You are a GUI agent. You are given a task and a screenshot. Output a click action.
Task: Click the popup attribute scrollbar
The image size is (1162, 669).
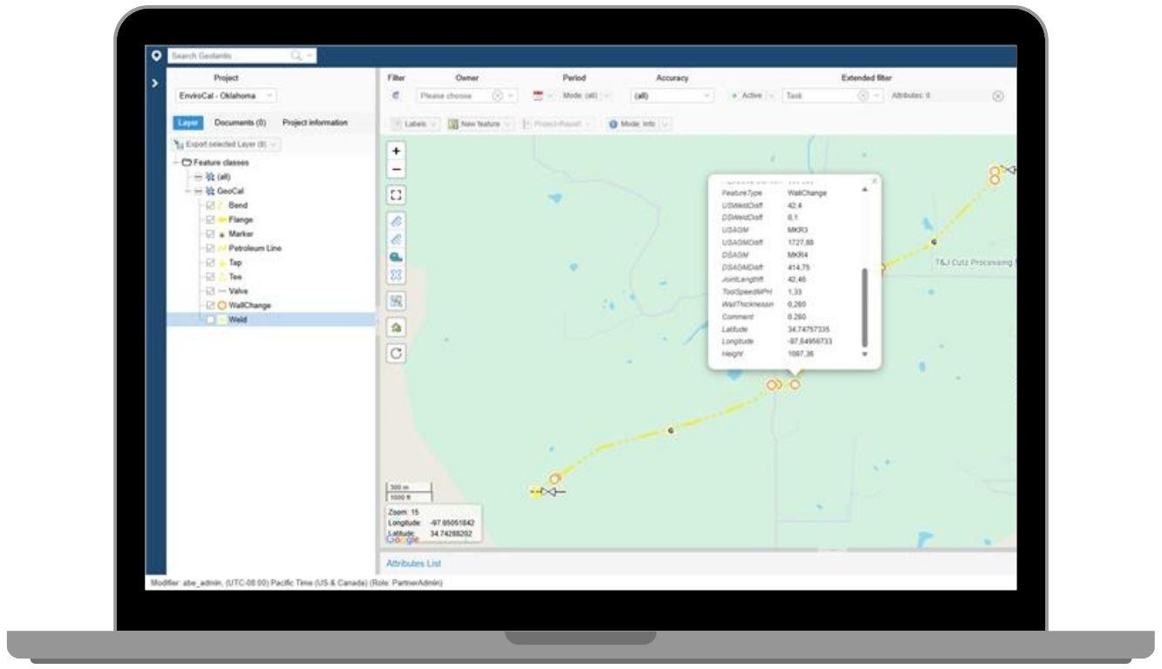[x=865, y=307]
